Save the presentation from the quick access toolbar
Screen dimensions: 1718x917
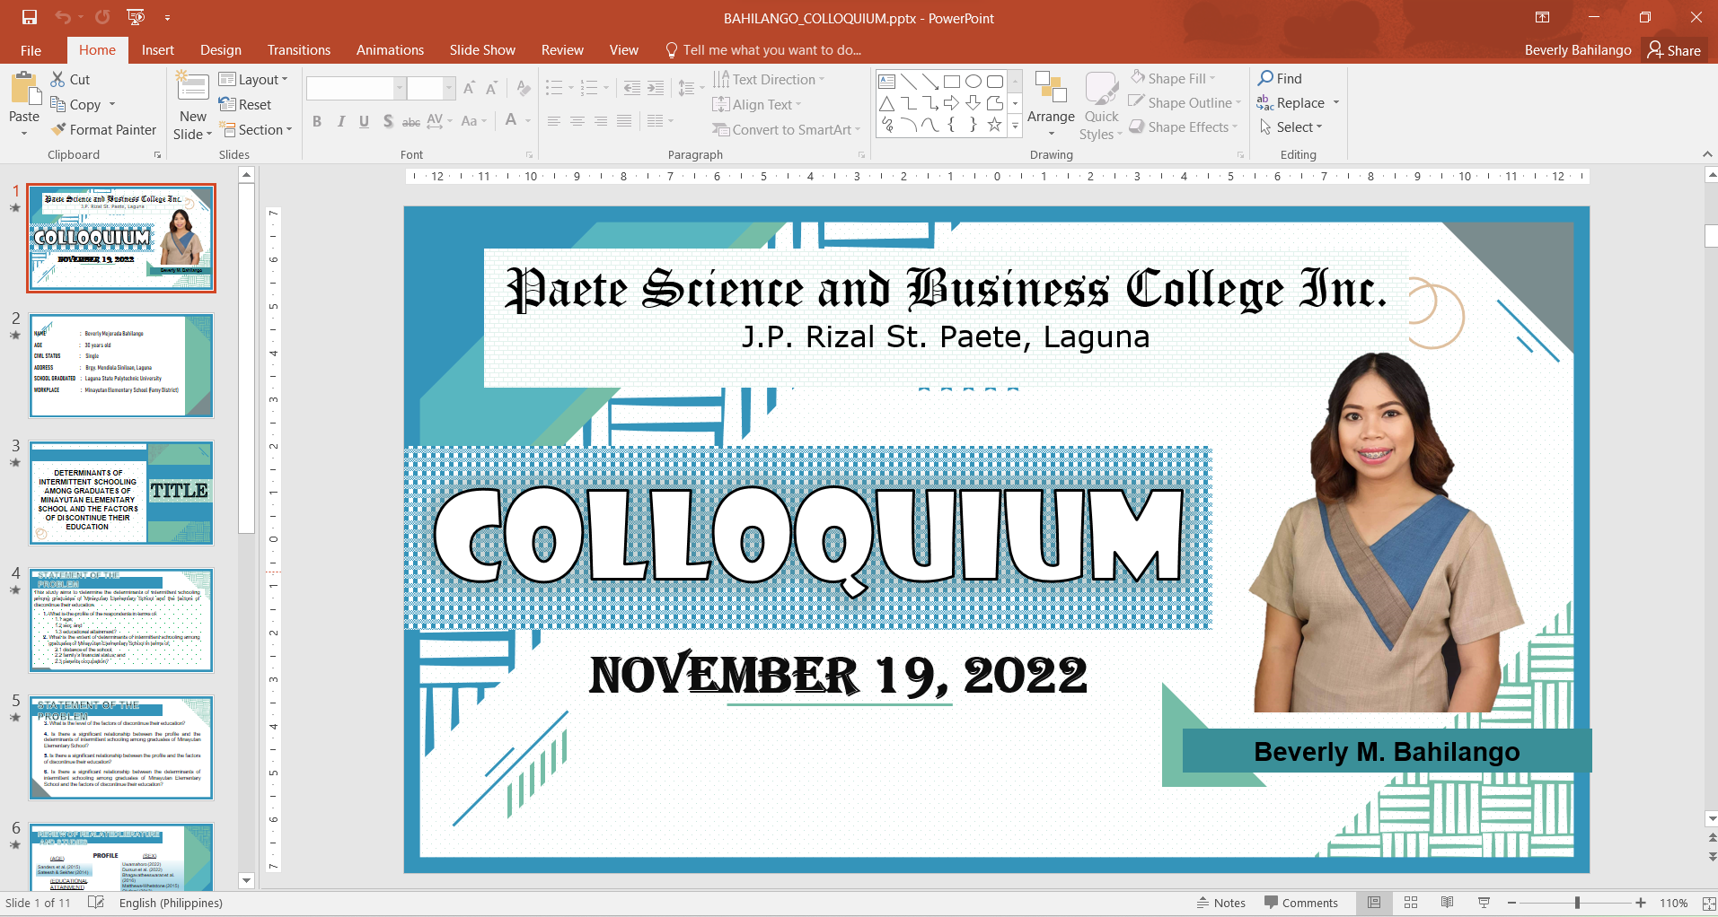(30, 17)
